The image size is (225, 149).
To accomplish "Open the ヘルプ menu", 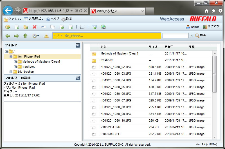I will 53,19.
